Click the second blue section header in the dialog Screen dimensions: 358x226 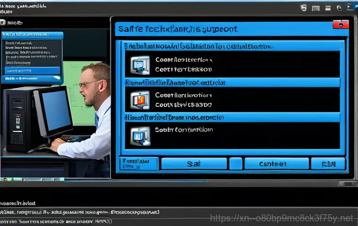coord(231,82)
